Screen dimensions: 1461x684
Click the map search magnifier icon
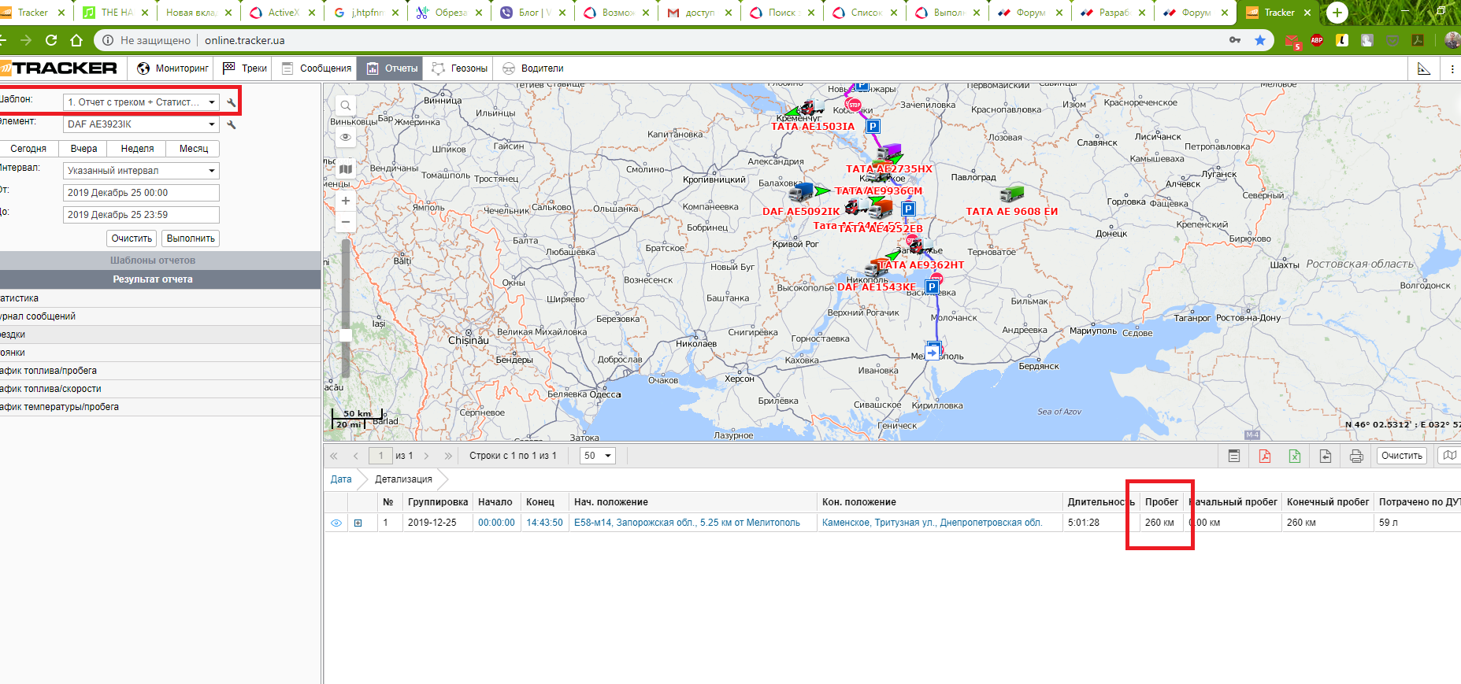345,105
